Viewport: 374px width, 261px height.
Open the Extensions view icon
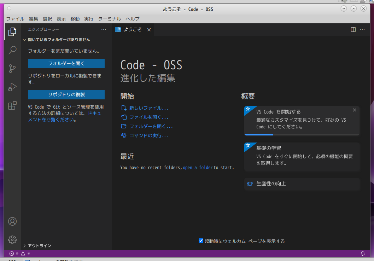(x=12, y=105)
